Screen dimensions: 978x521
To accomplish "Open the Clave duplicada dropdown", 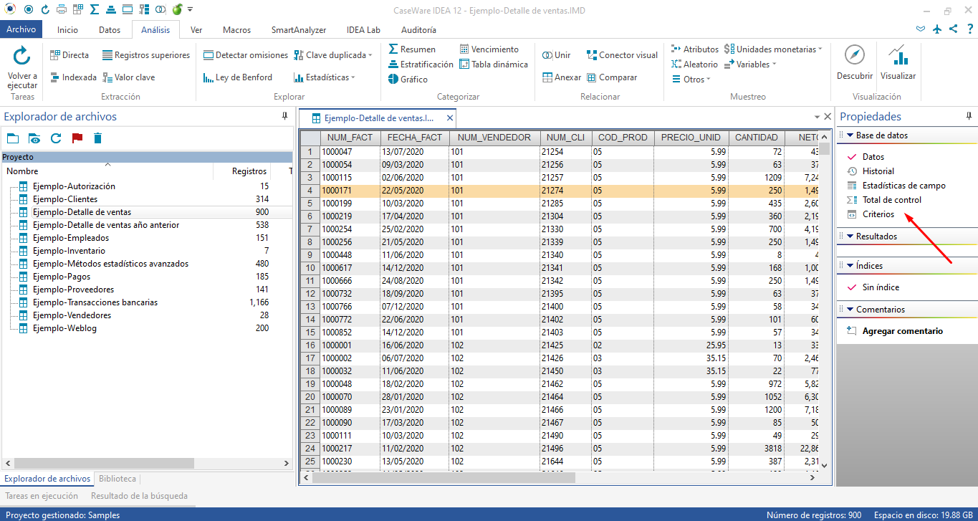I will 370,55.
